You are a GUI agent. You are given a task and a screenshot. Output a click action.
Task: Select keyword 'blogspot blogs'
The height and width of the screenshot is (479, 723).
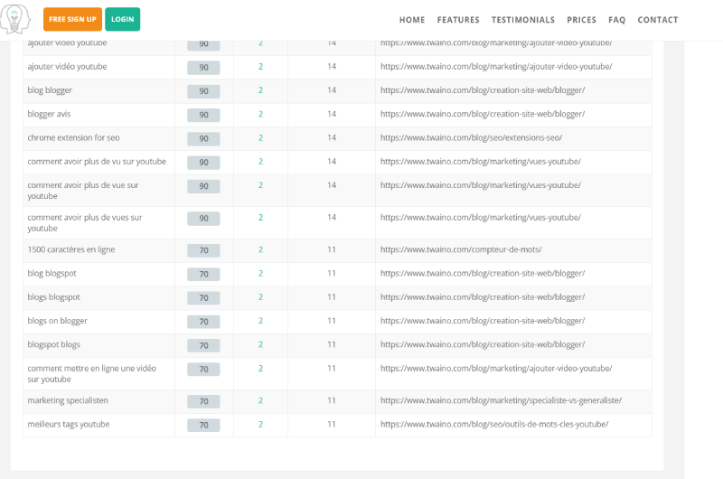coord(53,345)
